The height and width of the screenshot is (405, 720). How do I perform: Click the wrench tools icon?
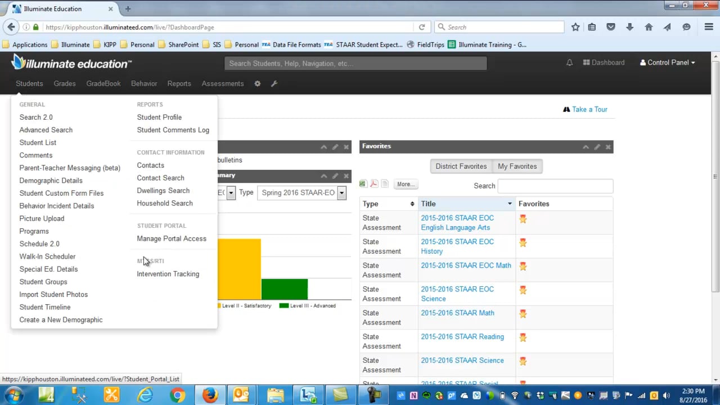point(274,84)
